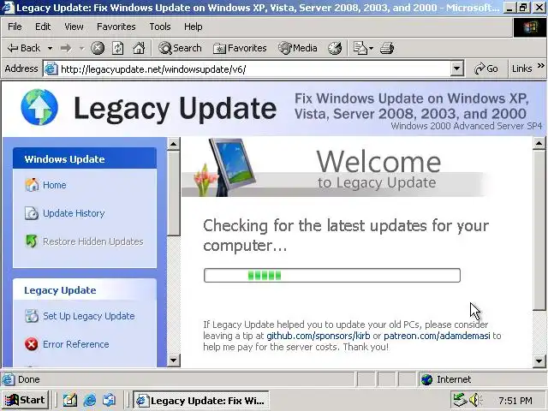Viewport: 548px width, 411px height.
Task: Open the Update History link
Action: [x=74, y=213]
